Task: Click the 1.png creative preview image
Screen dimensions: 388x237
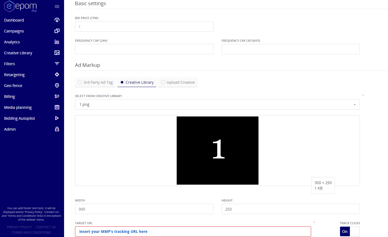Action: tap(218, 151)
